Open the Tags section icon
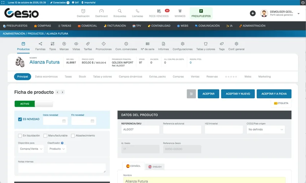The width and height of the screenshot is (306, 183). click(x=222, y=44)
